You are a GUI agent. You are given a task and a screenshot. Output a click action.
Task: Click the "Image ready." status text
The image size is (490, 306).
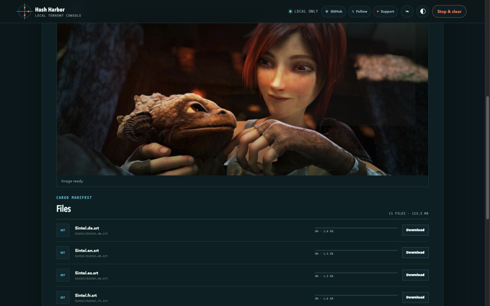72,181
